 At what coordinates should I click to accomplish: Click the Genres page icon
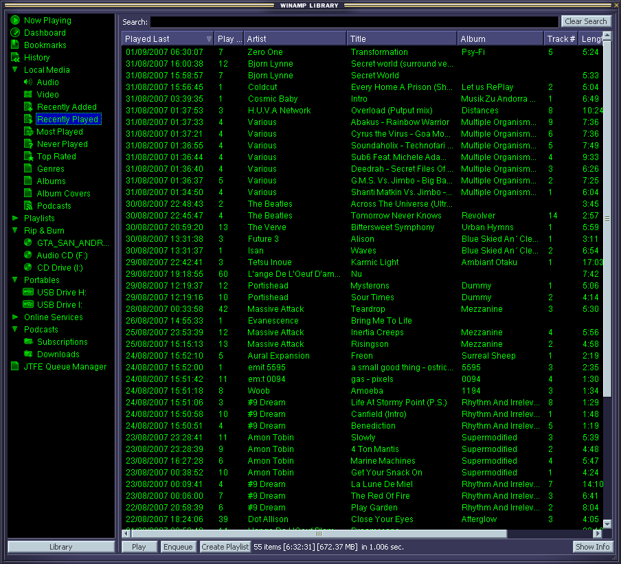[27, 168]
